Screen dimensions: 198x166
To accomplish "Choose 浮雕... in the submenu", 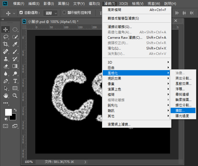I will tap(183, 89).
